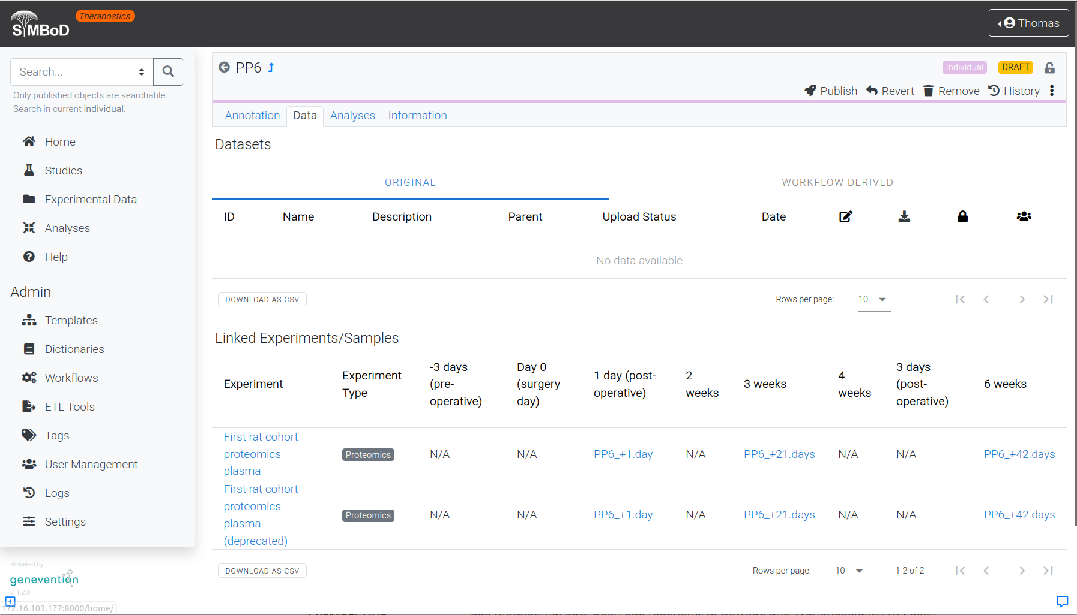The height and width of the screenshot is (615, 1077).
Task: Click the users group column header icon
Action: (1024, 216)
